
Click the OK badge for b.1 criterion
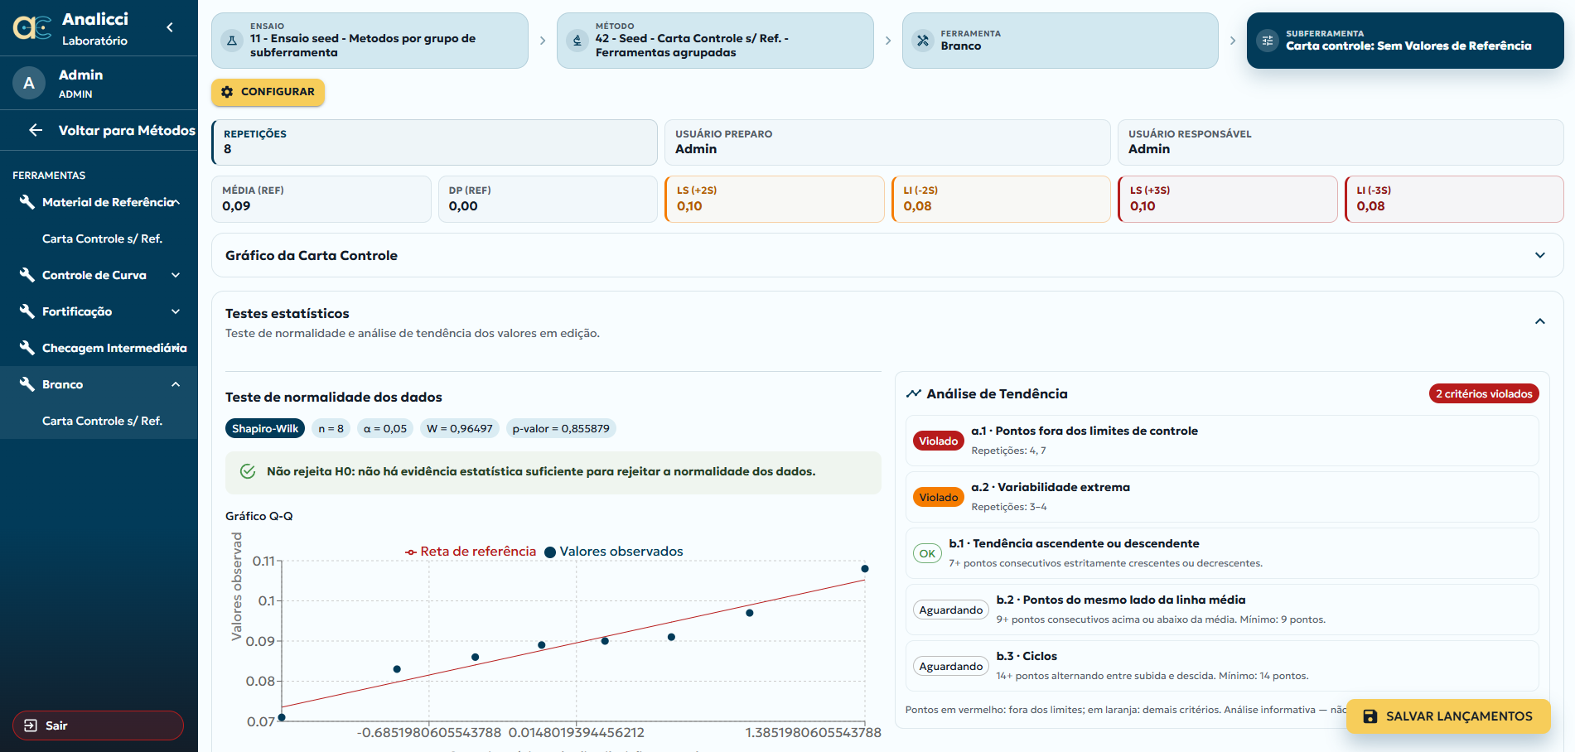click(x=927, y=553)
